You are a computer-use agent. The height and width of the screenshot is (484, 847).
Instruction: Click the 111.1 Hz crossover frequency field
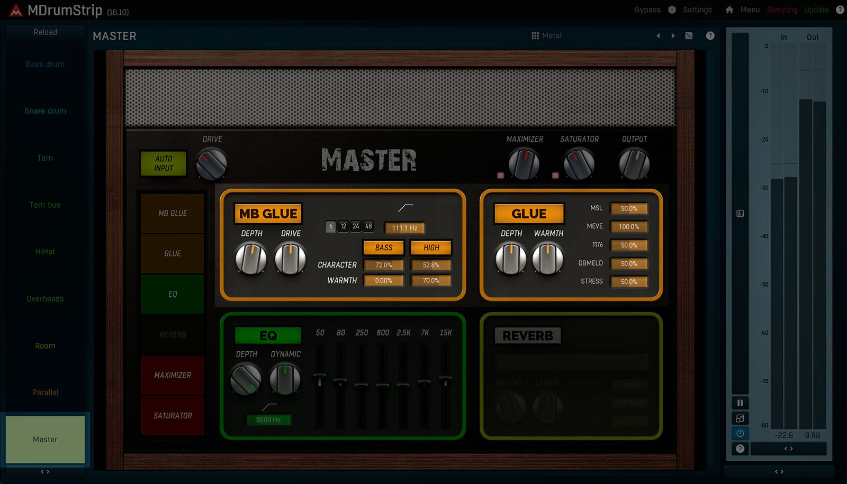pyautogui.click(x=404, y=228)
